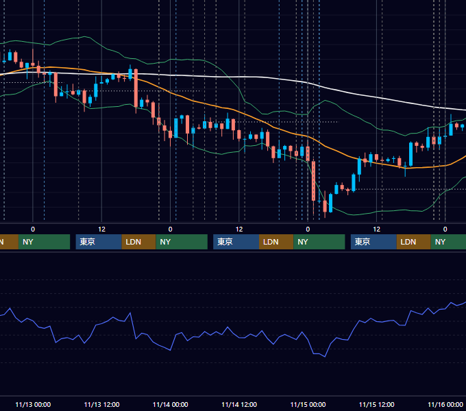Click the 11/16 00:00 date label
Viewport: 466px width, 411px height.
[445, 404]
